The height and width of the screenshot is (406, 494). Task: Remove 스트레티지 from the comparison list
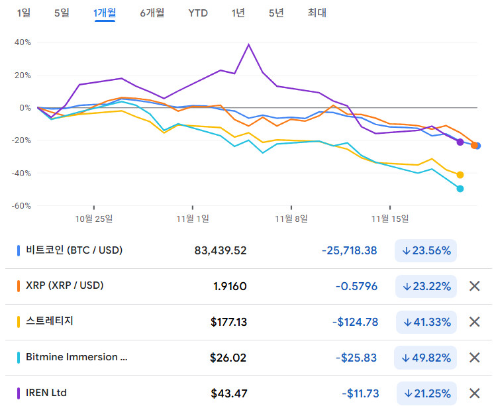474,322
